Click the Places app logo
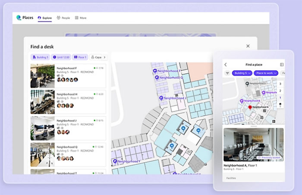 tap(19, 18)
